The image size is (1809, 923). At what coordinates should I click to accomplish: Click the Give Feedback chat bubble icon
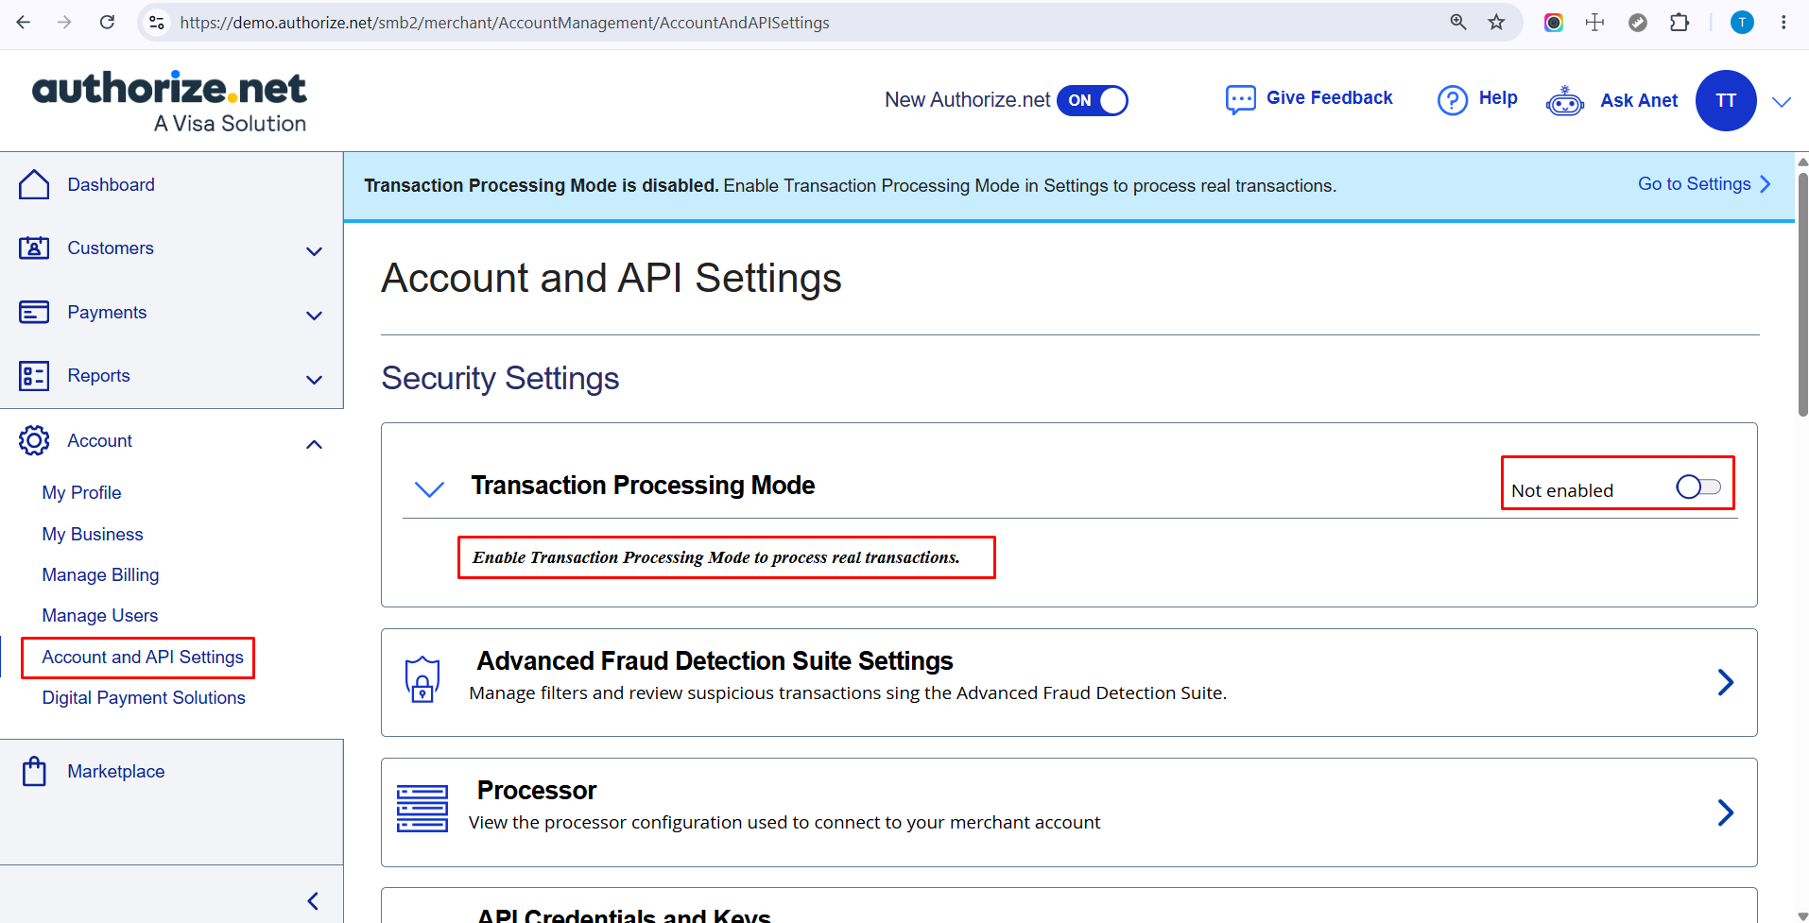[x=1240, y=99]
